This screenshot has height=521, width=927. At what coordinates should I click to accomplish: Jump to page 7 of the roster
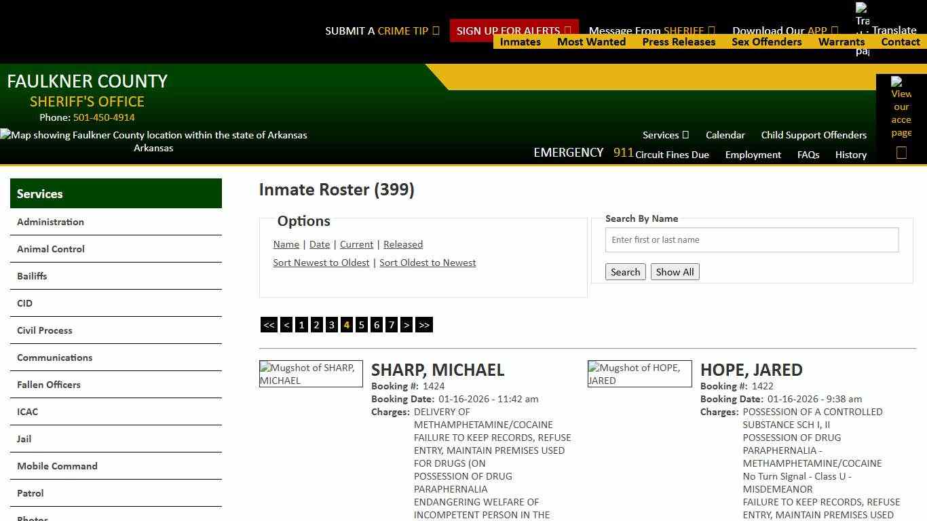392,325
